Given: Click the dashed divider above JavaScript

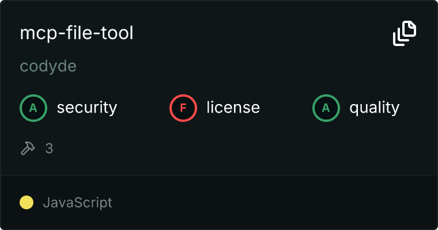Looking at the screenshot, I should tap(219, 175).
